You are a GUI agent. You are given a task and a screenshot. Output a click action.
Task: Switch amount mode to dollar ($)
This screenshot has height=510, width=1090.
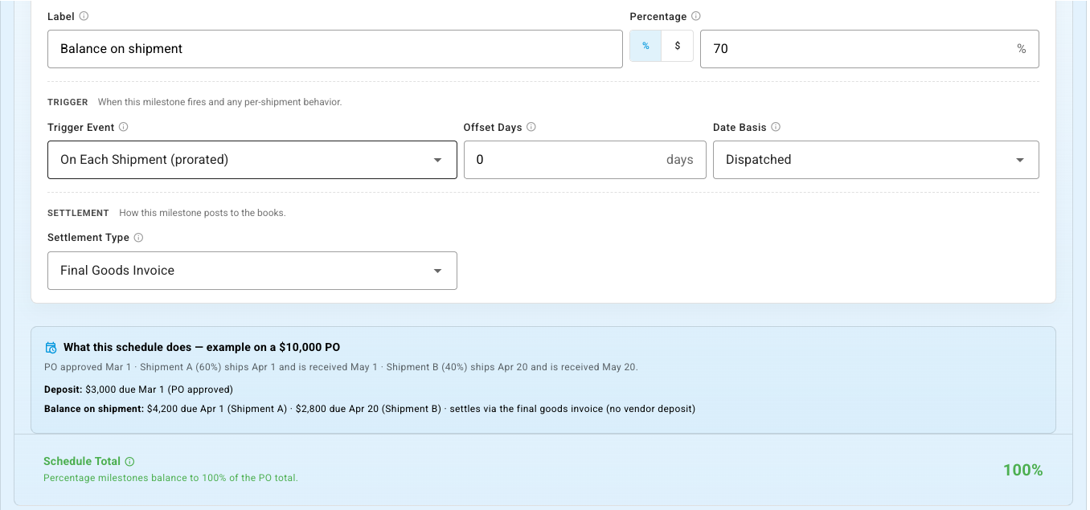coord(678,47)
